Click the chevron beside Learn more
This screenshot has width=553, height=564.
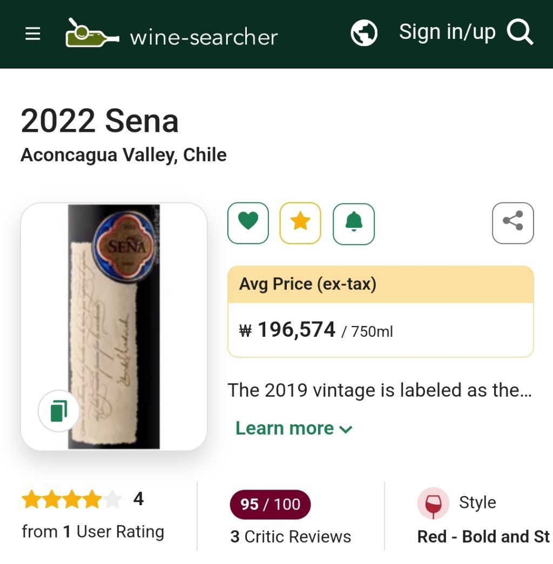pos(346,430)
